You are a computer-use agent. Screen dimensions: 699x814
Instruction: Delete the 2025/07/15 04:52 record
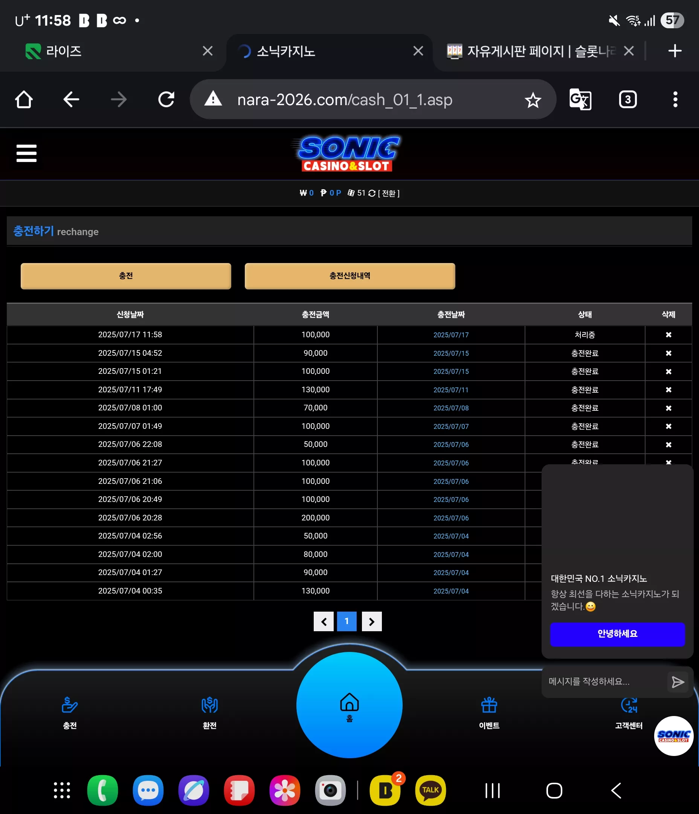coord(668,353)
